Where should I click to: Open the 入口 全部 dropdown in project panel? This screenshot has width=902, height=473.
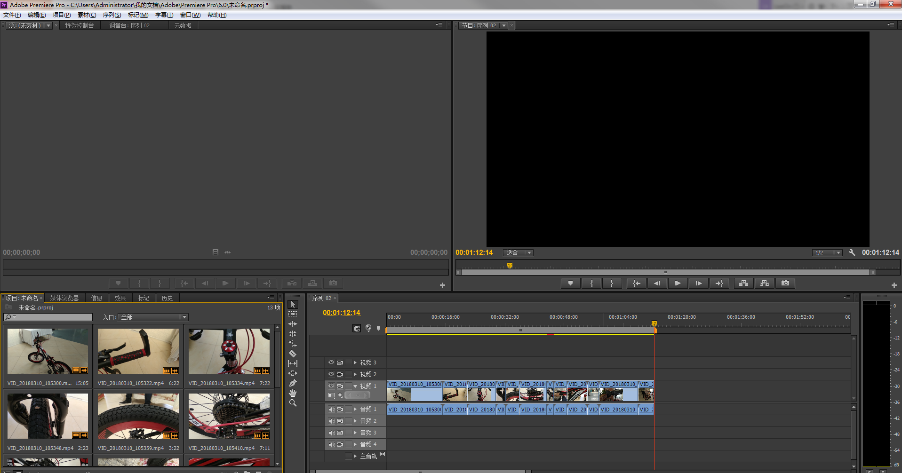click(153, 317)
